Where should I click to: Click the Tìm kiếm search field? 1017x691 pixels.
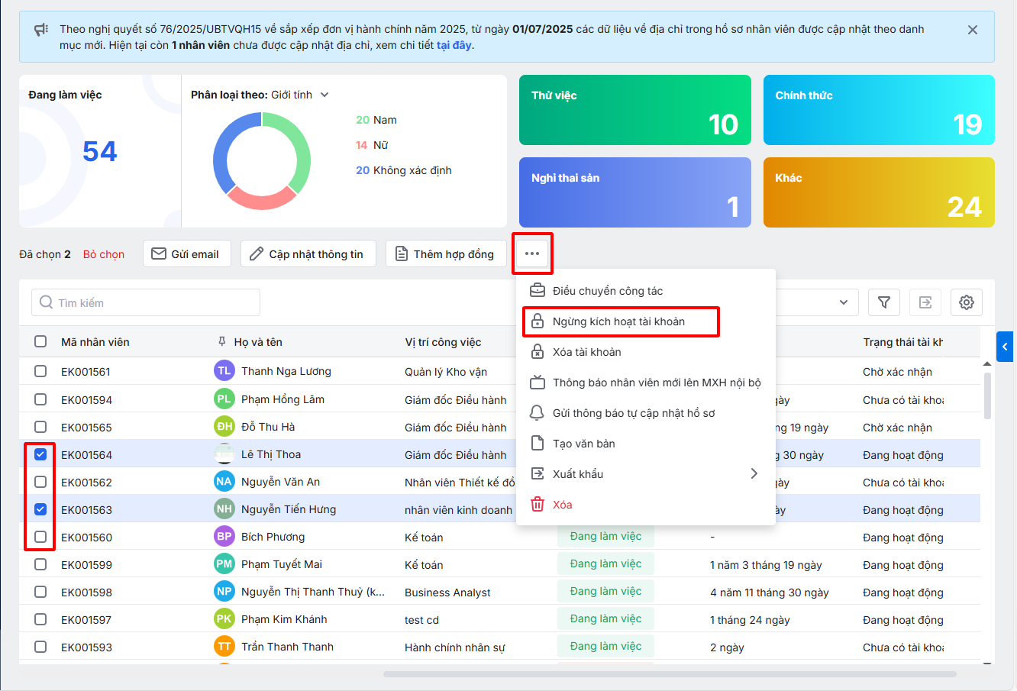point(145,302)
